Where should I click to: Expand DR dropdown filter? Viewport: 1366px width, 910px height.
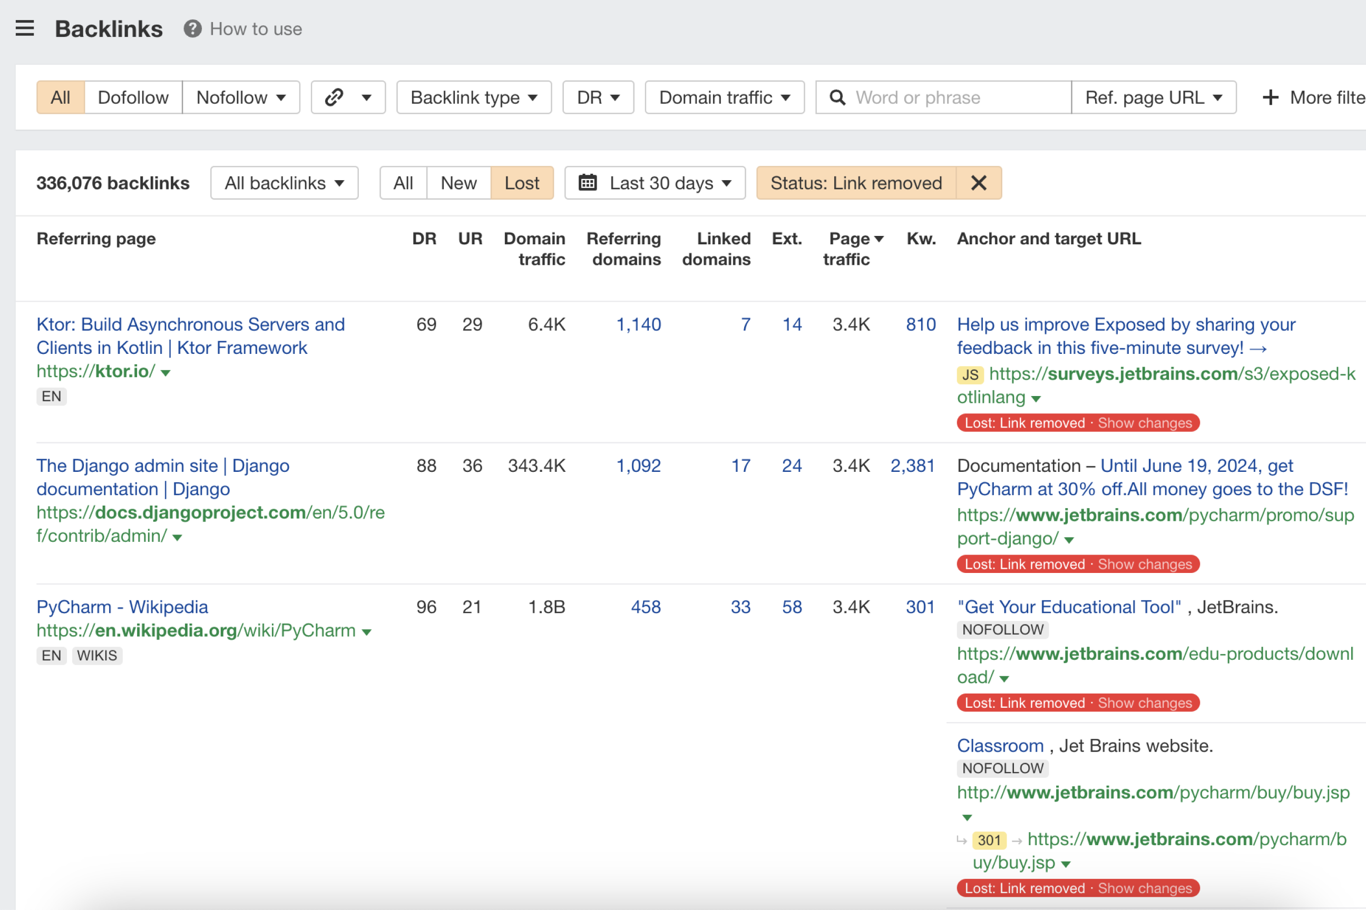tap(597, 97)
